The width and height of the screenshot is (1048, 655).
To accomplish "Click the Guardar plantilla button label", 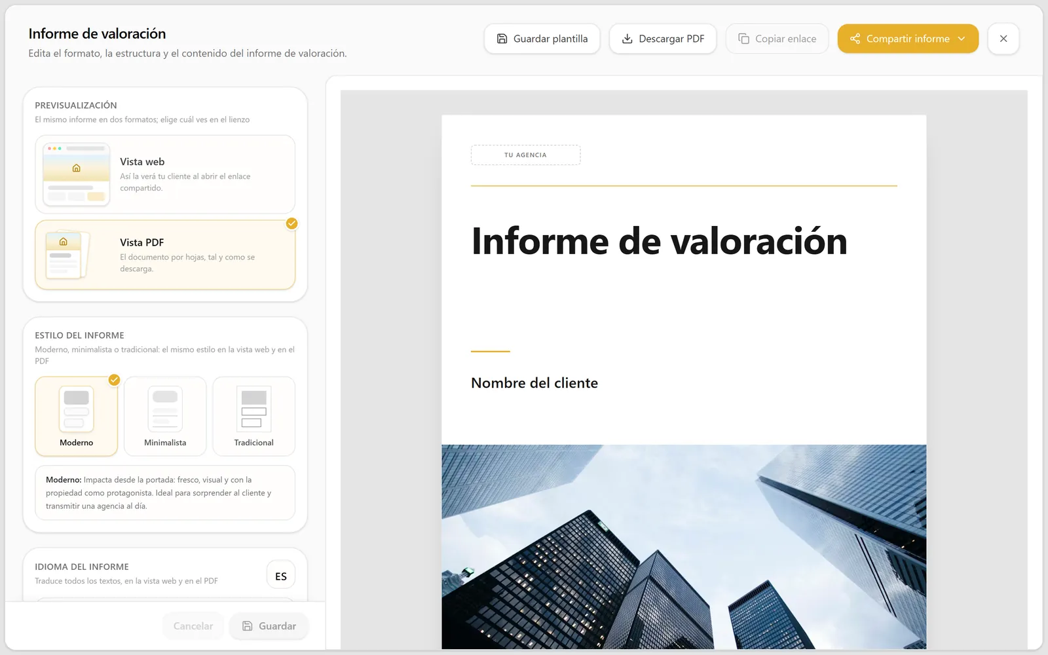I will tap(550, 39).
